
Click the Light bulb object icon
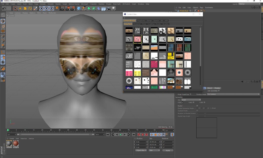(114, 8)
